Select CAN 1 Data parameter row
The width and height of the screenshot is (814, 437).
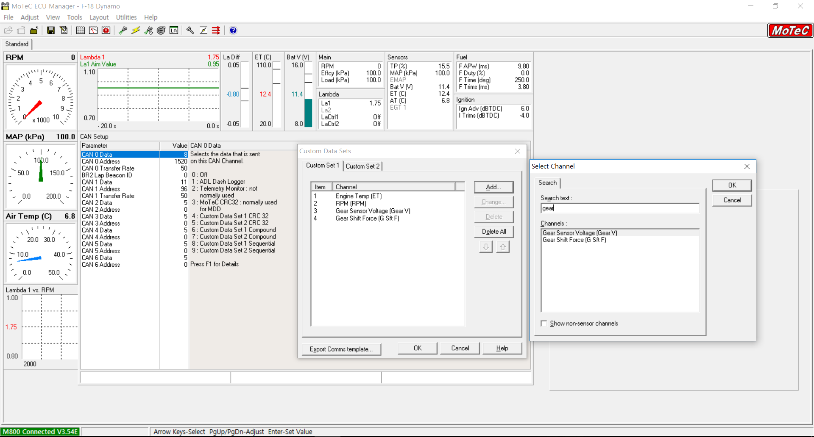[97, 182]
